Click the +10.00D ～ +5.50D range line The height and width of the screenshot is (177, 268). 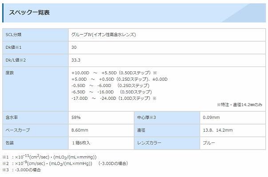(x=114, y=73)
